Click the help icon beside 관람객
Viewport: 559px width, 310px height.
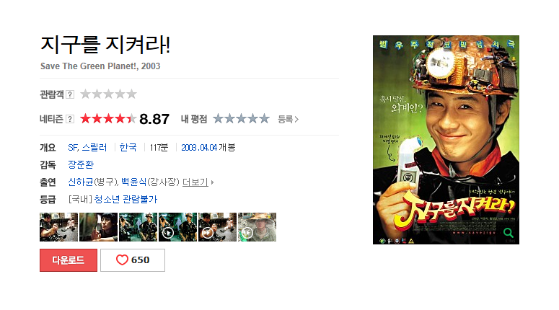pos(70,94)
